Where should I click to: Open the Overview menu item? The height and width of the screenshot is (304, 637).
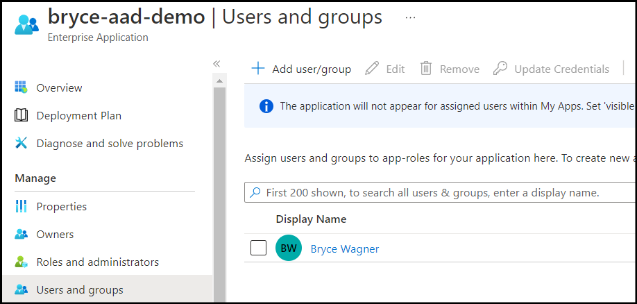pos(59,87)
